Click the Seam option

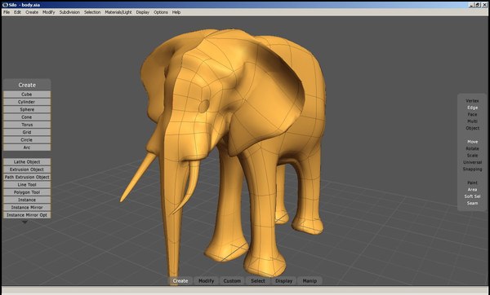click(472, 203)
